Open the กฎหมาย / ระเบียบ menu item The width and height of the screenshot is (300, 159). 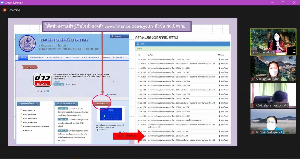[x=71, y=57]
